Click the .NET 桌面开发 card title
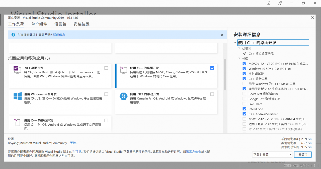The image size is (321, 169). (x=34, y=68)
